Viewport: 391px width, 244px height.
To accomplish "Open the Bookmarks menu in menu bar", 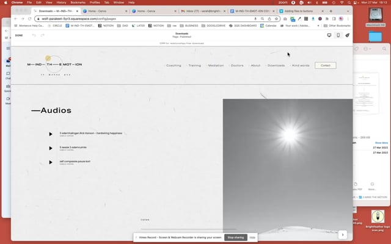I will [78, 2].
